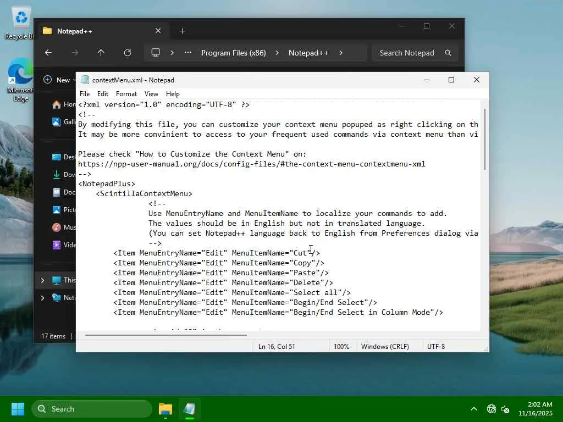Image resolution: width=563 pixels, height=422 pixels.
Task: Click the Ln 16, Col 51 status entry
Action: coord(277,347)
